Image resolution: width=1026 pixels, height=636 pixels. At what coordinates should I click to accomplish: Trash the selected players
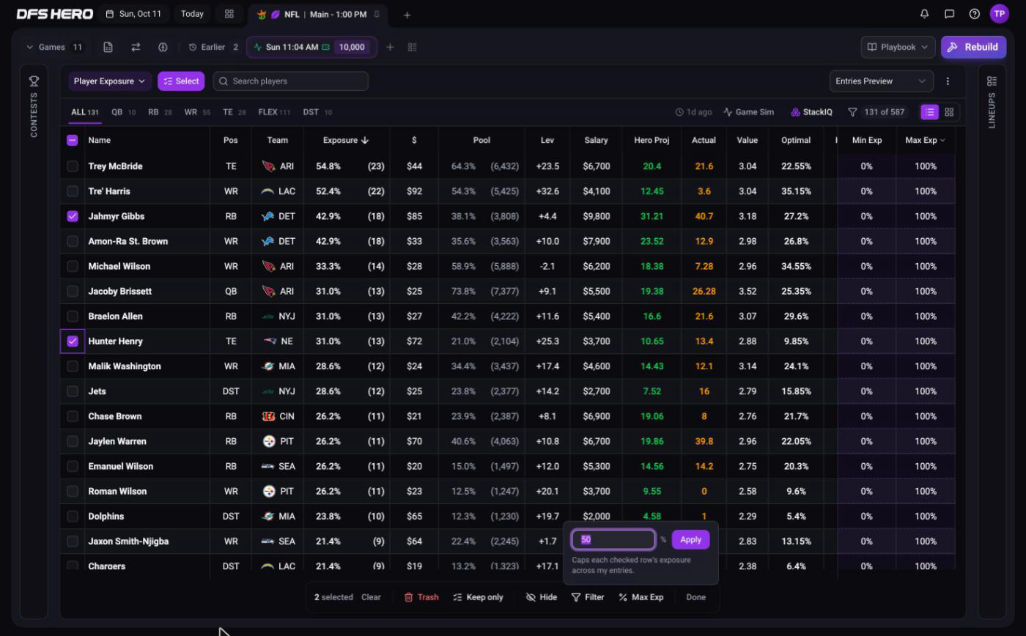pos(421,597)
